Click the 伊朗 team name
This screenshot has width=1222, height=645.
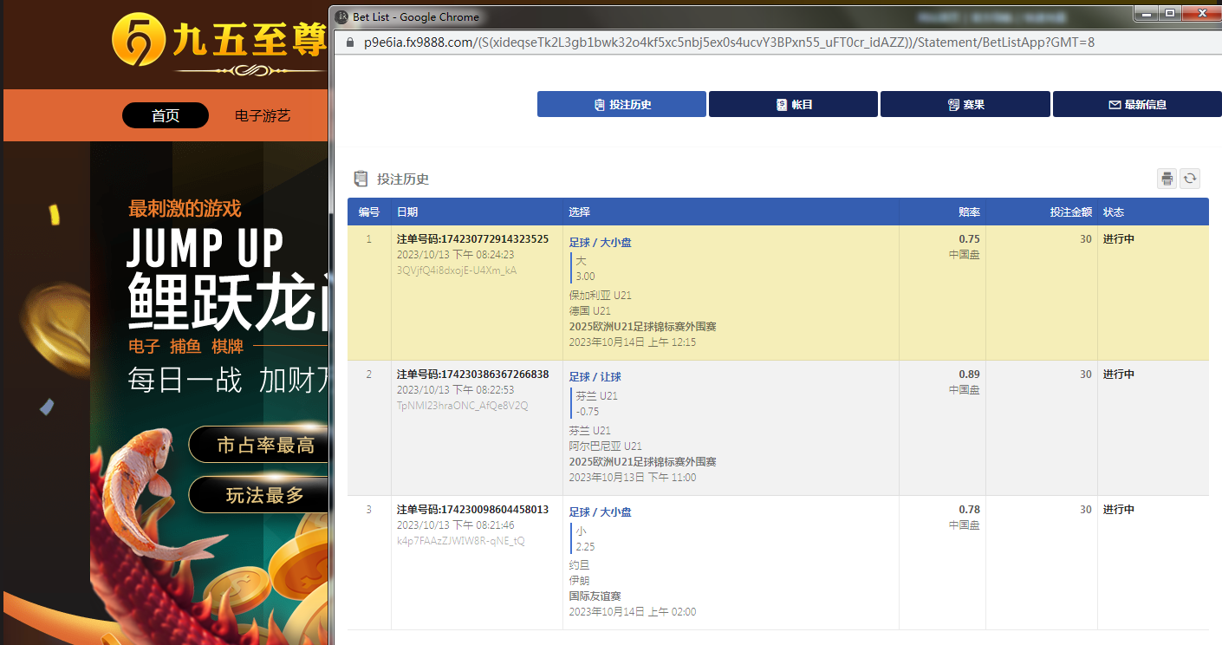[x=579, y=580]
